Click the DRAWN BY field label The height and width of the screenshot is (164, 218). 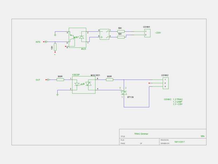point(165,143)
